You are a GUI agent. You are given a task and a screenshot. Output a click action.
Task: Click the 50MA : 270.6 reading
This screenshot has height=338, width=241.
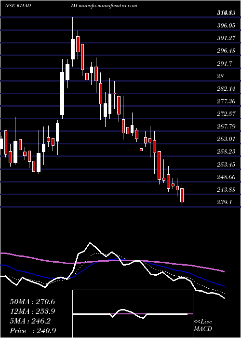(32, 302)
